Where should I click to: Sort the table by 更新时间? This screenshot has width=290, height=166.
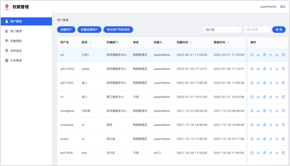(x=228, y=43)
